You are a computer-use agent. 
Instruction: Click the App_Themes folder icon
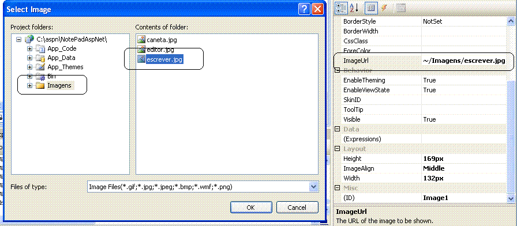pos(40,67)
